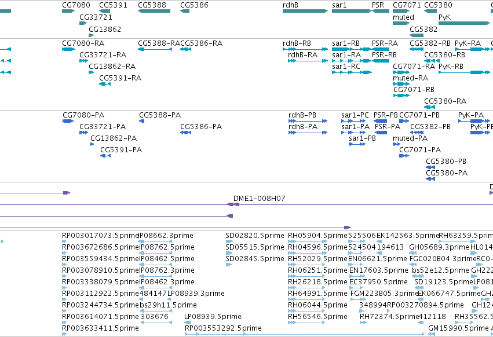The width and height of the screenshot is (493, 337).
Task: Click the sar1-PC protein label
Action: [355, 115]
